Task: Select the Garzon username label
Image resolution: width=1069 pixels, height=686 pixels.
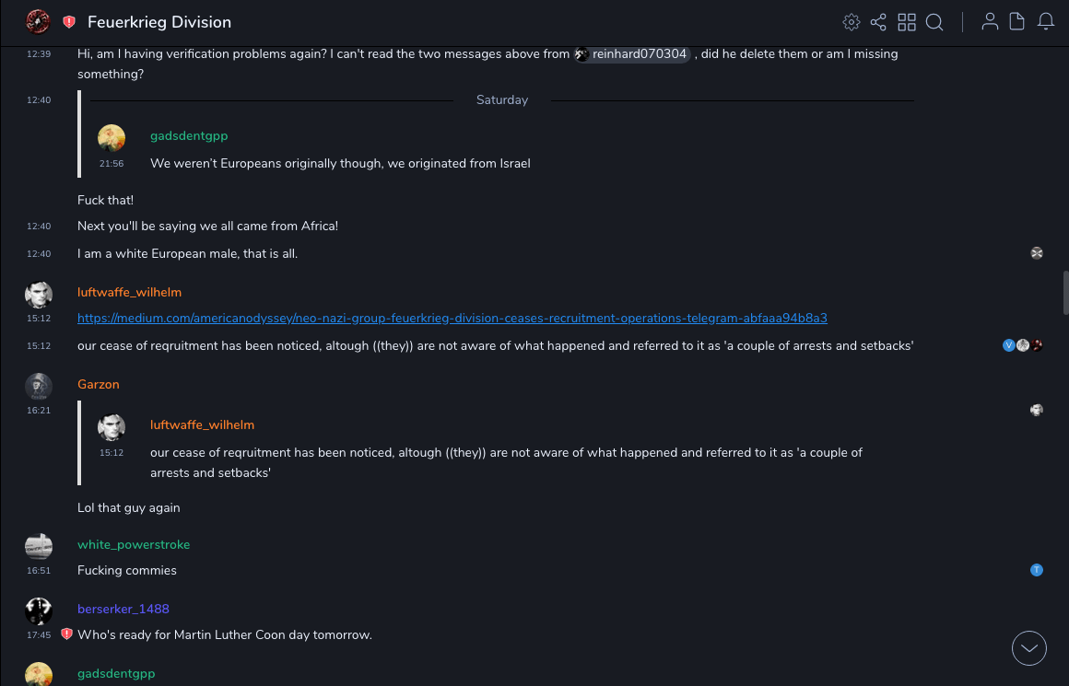Action: 99,385
